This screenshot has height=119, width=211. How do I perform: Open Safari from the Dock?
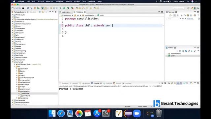pos(61,113)
